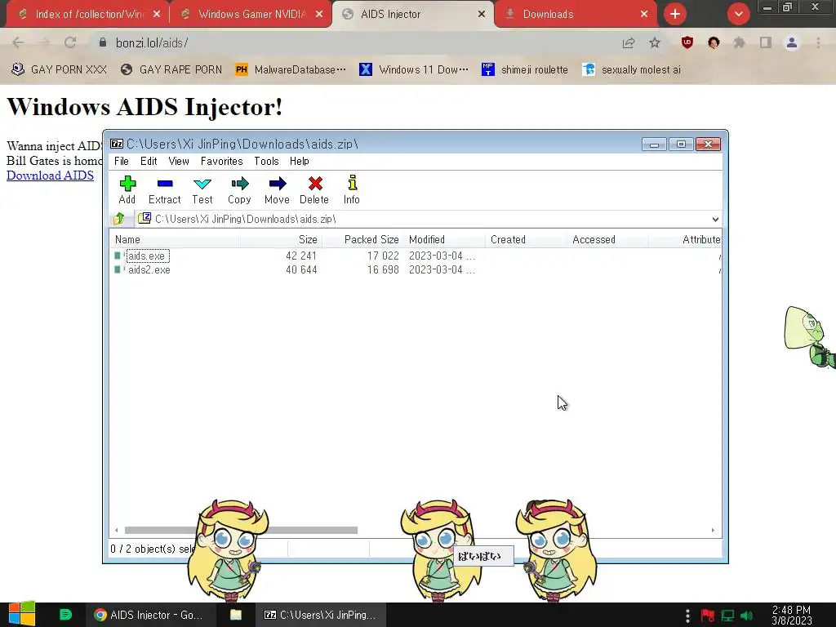Open the MalwareDatabase bookmark

291,70
